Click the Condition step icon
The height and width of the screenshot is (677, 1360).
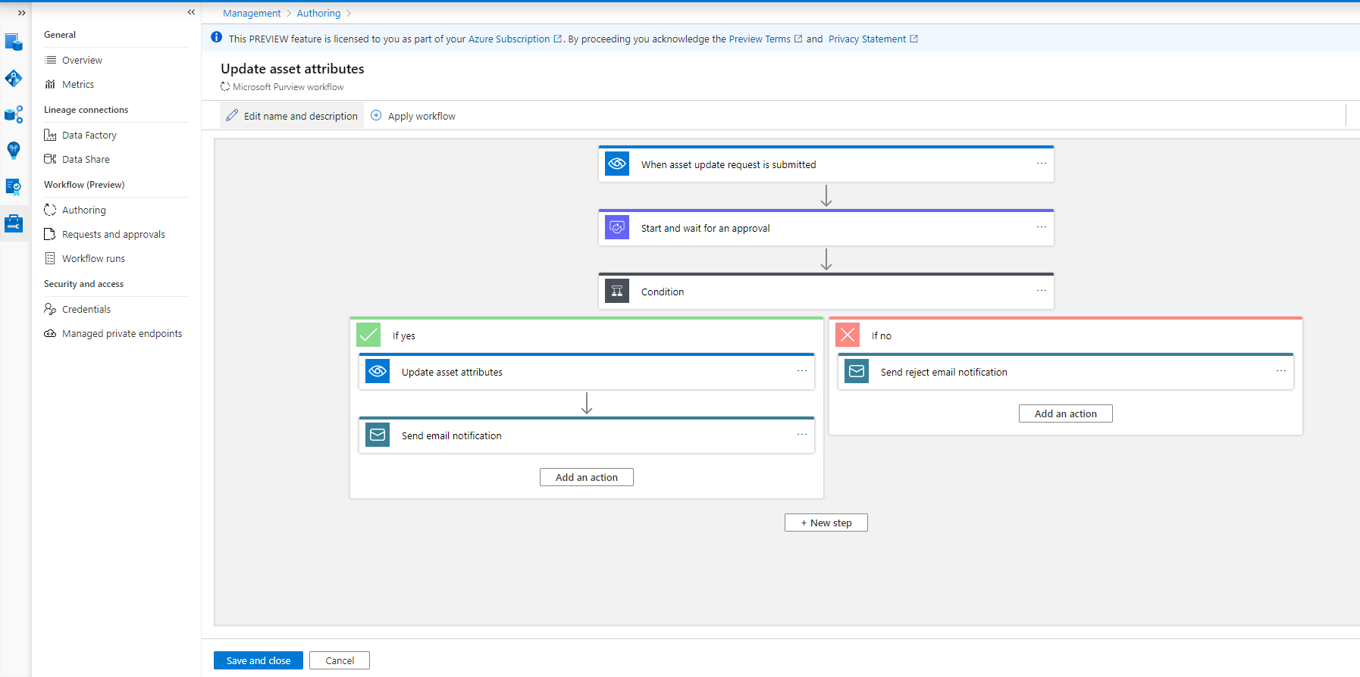click(617, 291)
